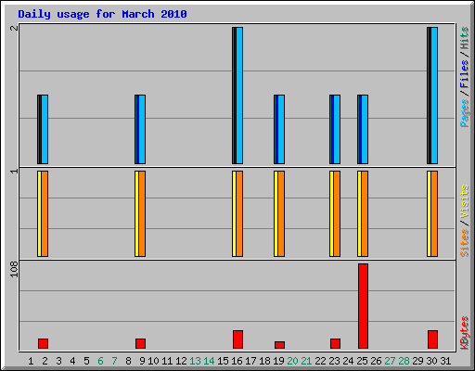Click the orange Sites bar for day 19

(x=281, y=213)
